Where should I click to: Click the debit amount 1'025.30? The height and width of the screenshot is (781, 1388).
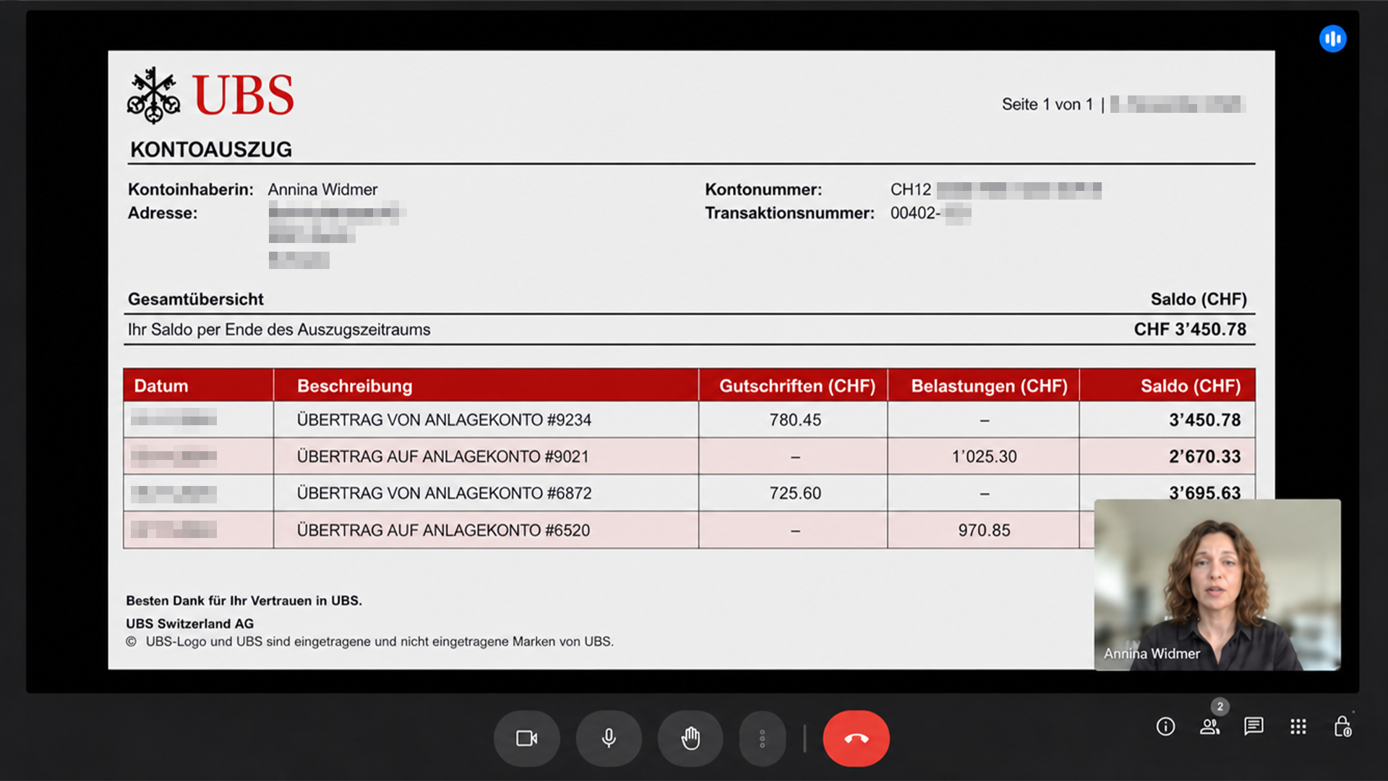[985, 457]
